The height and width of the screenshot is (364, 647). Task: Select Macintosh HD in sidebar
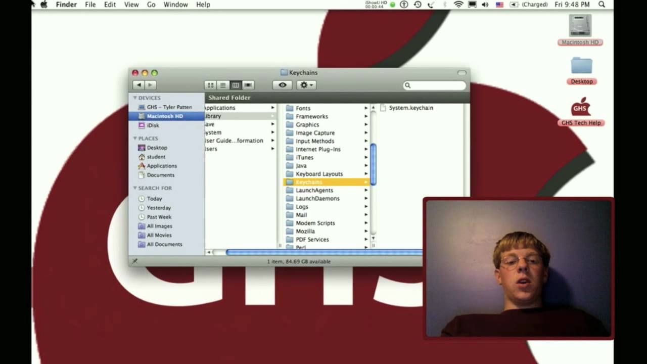pos(166,116)
